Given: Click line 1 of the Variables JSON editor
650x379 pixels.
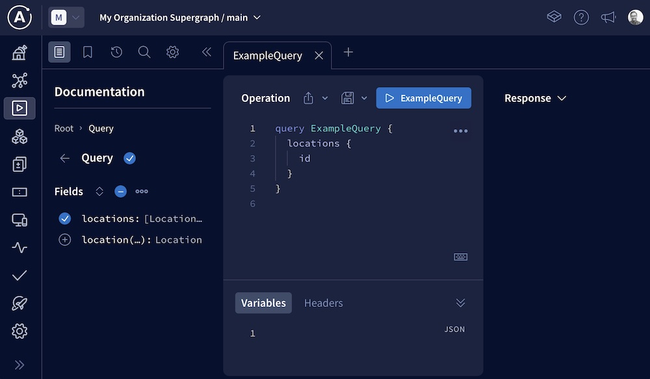Looking at the screenshot, I should pyautogui.click(x=292, y=333).
